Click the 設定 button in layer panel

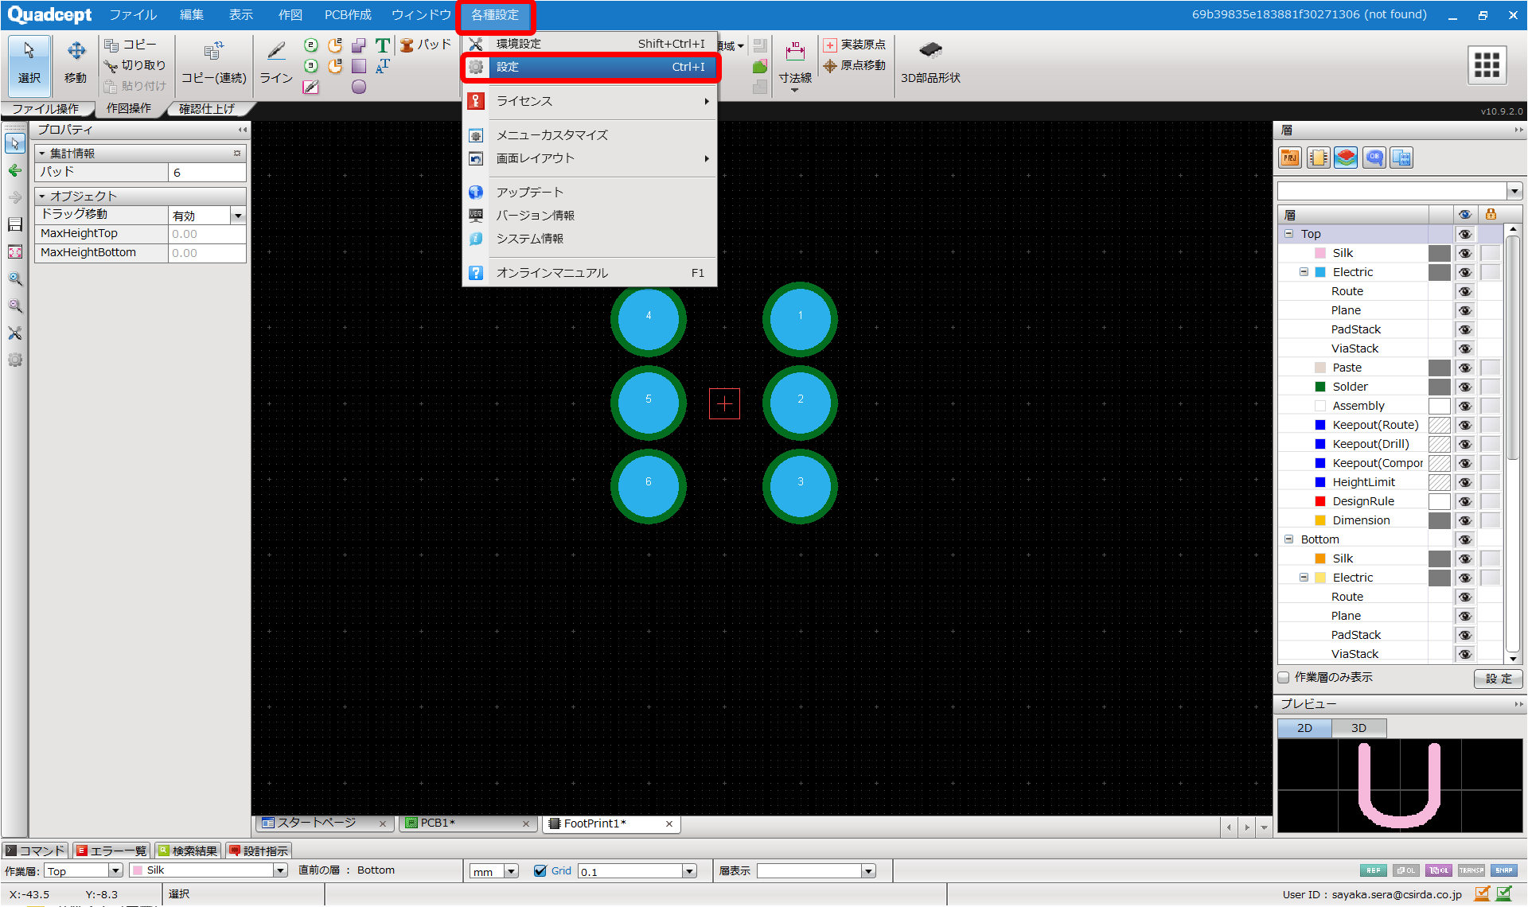(x=1498, y=679)
